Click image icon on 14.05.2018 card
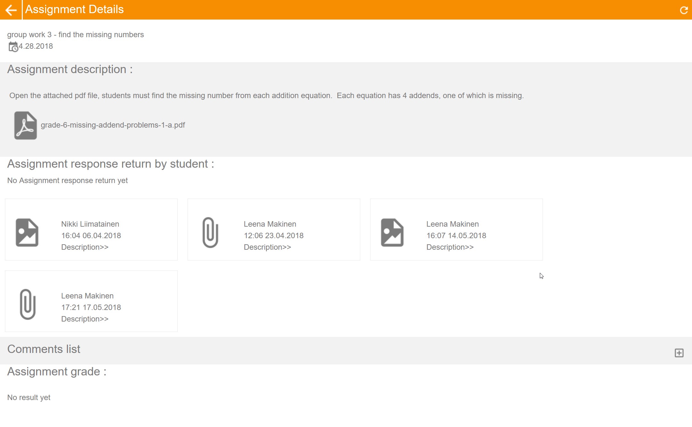Viewport: 692px width, 427px height. click(x=392, y=232)
